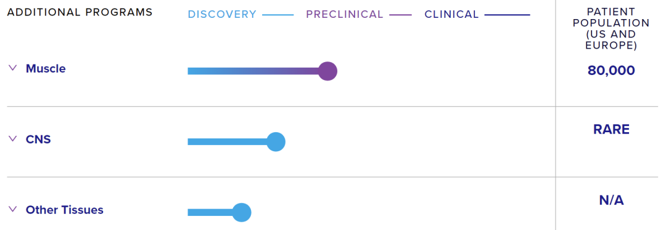The image size is (666, 230).
Task: Click the Additional Programs heading
Action: point(80,12)
